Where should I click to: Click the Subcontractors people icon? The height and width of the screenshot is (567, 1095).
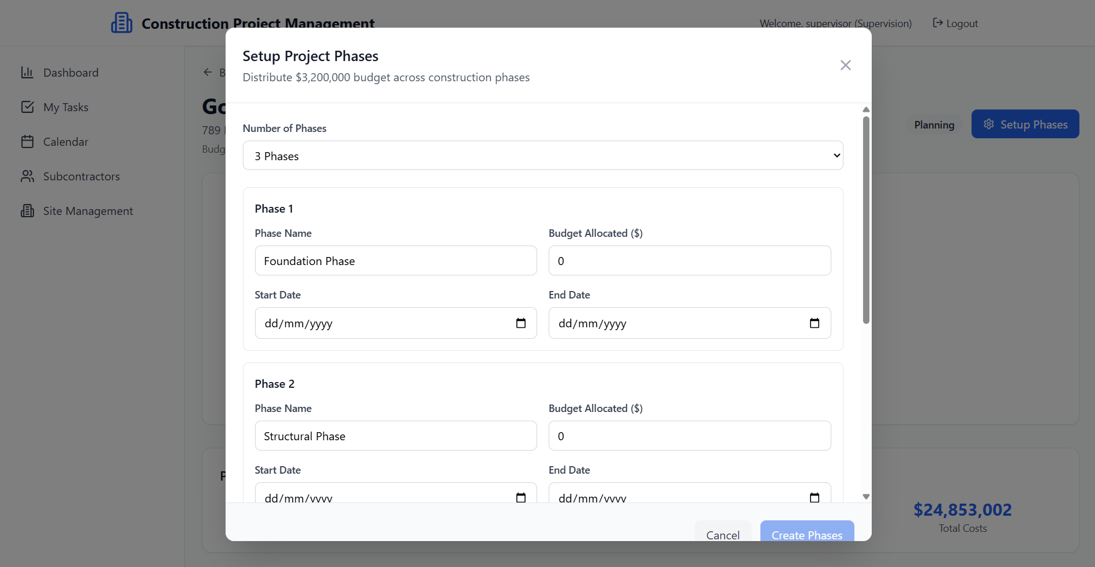pos(27,176)
